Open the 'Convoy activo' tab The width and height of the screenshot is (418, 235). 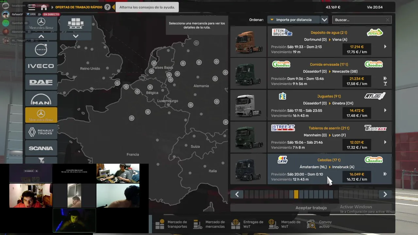[320, 224]
